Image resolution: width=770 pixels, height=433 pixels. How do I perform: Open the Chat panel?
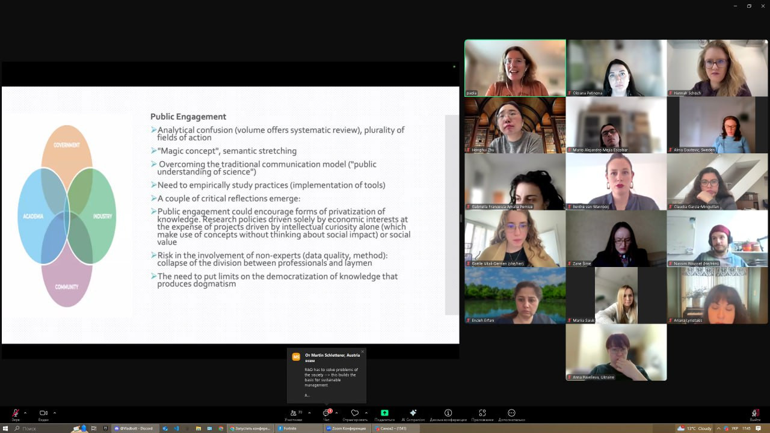(327, 414)
